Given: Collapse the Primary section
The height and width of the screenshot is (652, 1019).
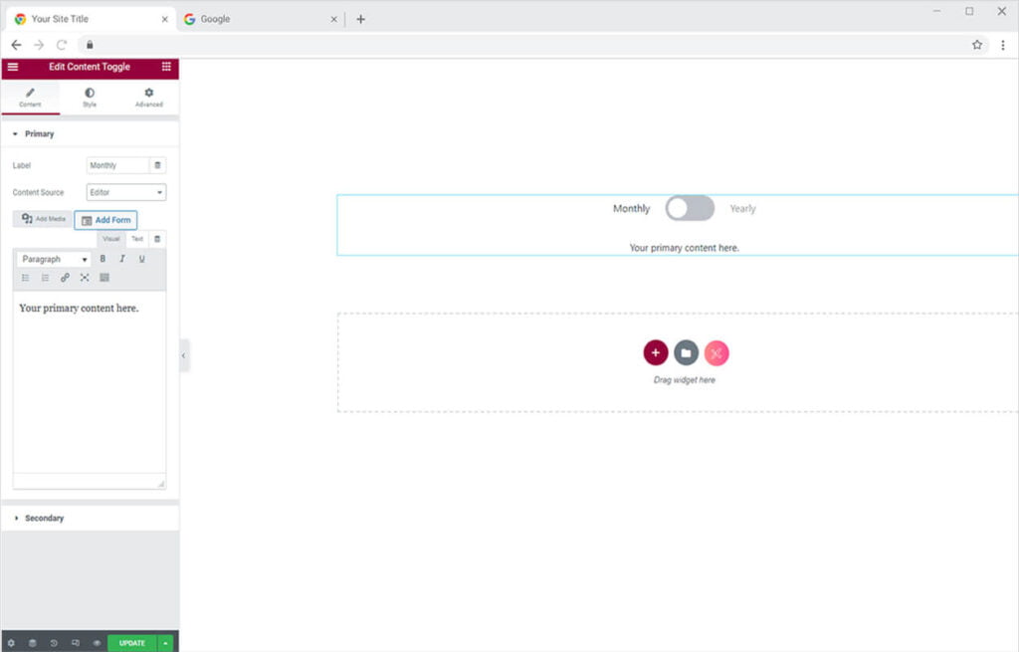Looking at the screenshot, I should [39, 133].
